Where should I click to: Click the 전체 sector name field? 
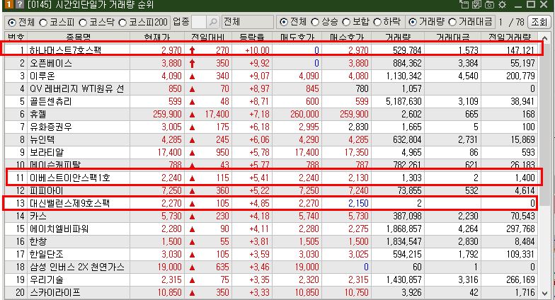(x=248, y=22)
